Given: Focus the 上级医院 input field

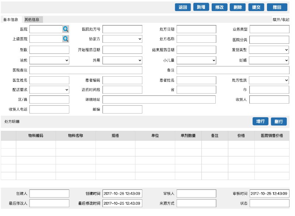Looking at the screenshot, I should [46, 39].
